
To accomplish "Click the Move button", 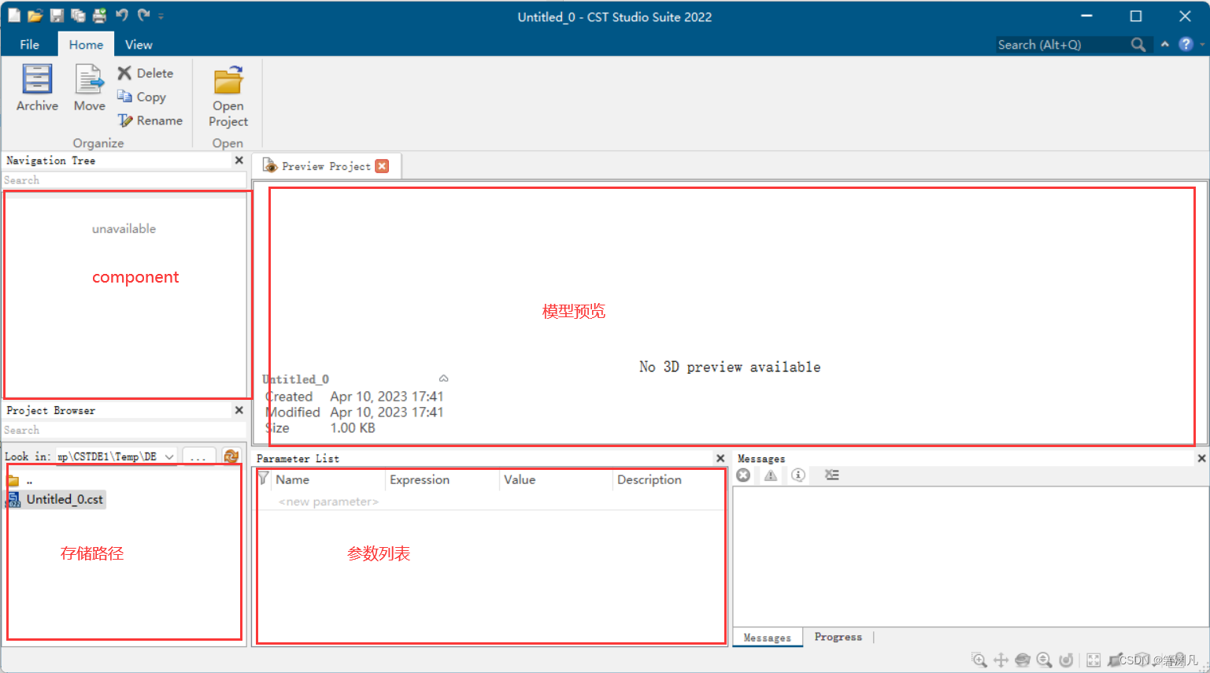I will [89, 88].
